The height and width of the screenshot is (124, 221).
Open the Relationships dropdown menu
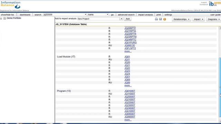(x=181, y=19)
